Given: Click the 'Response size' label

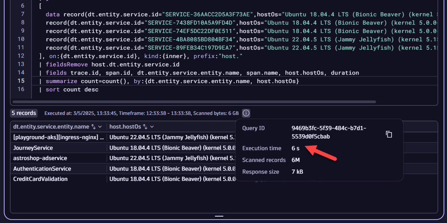Looking at the screenshot, I should coord(261,172).
